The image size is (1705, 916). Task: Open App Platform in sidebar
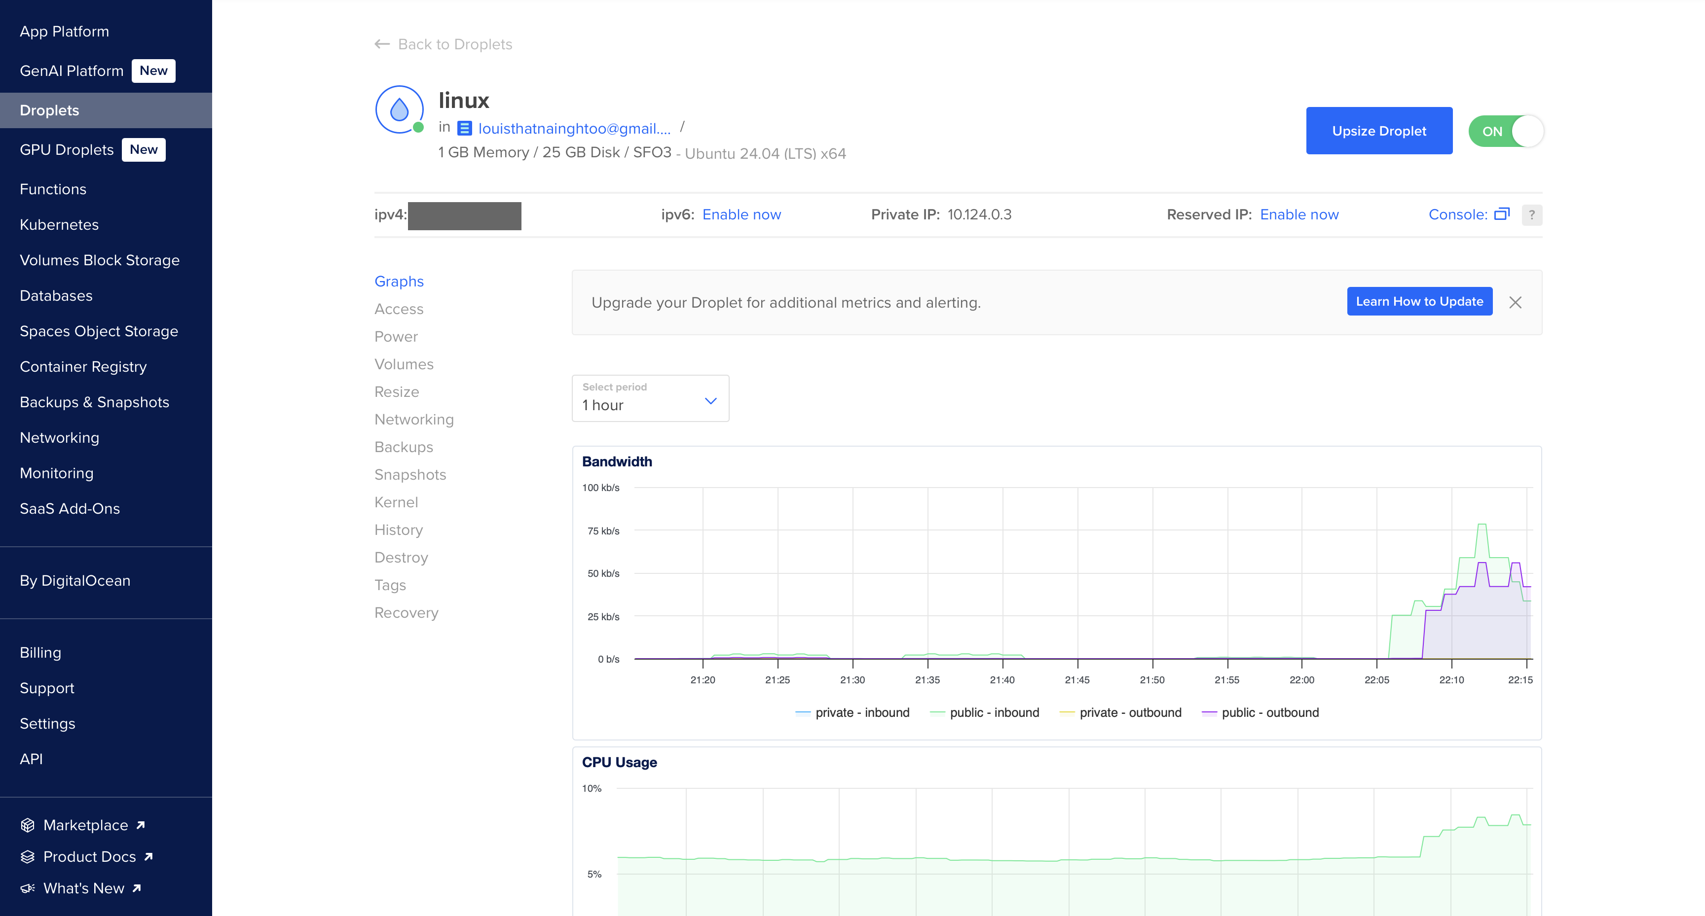[64, 32]
